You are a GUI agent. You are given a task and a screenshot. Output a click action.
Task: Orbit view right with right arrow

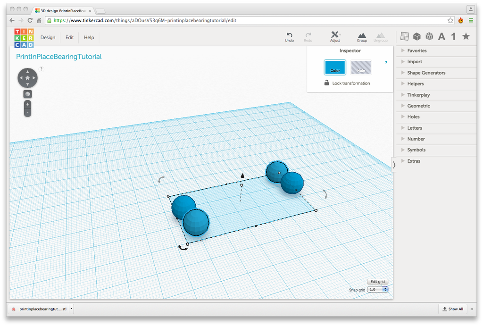tap(34, 78)
